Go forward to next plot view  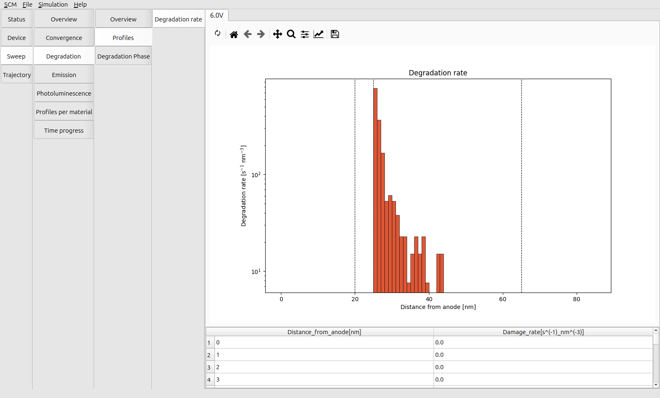click(x=261, y=34)
